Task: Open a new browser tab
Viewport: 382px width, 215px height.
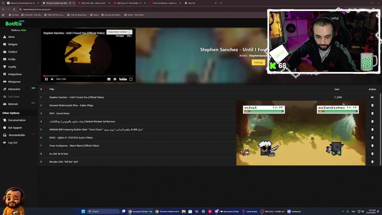Action: point(221,3)
